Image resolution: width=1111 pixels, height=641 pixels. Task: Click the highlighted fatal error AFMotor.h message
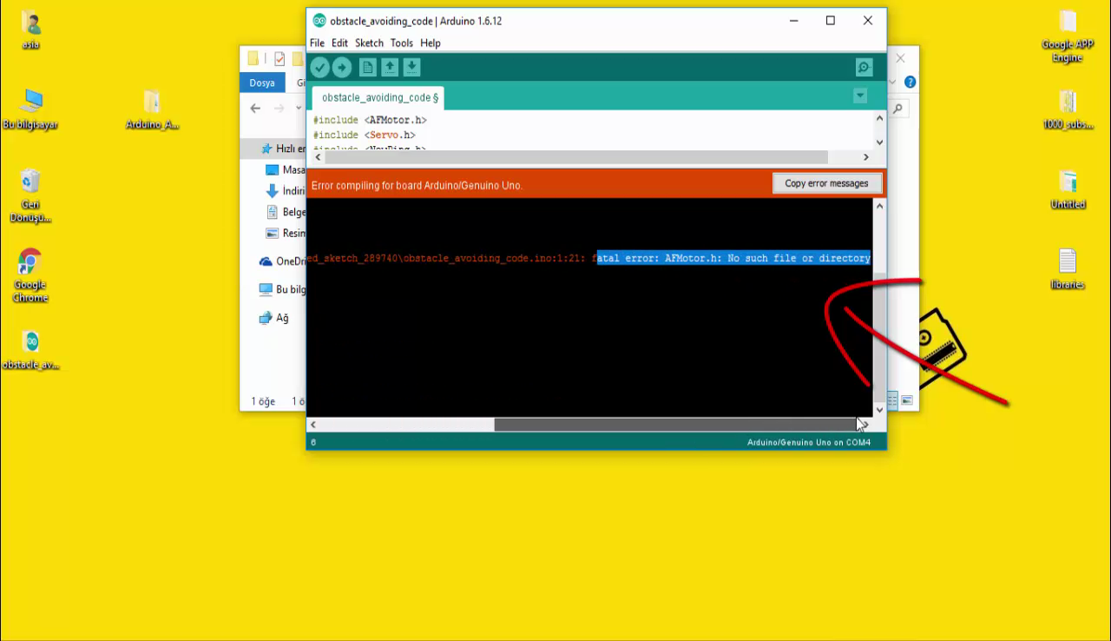coord(733,258)
